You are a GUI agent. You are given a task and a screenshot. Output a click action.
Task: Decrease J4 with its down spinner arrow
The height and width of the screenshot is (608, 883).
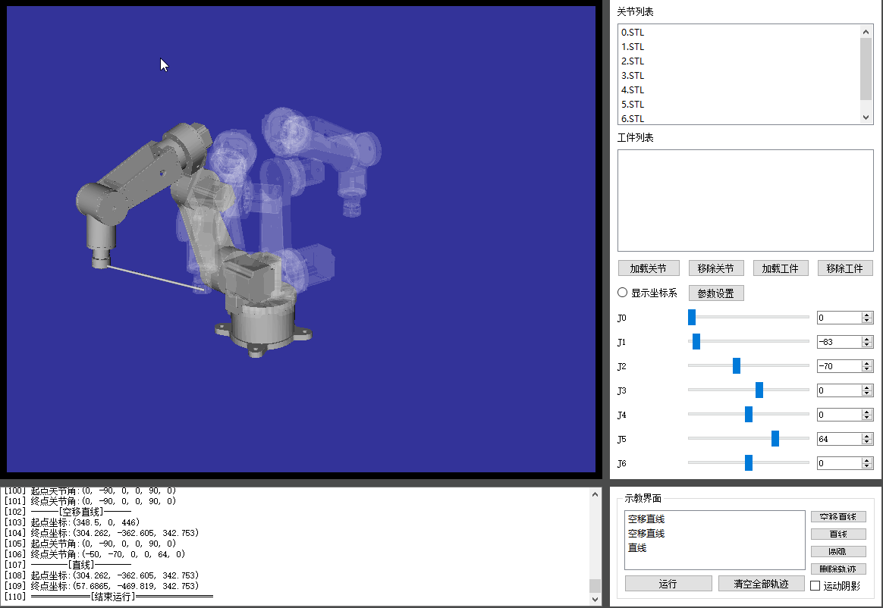pos(867,418)
